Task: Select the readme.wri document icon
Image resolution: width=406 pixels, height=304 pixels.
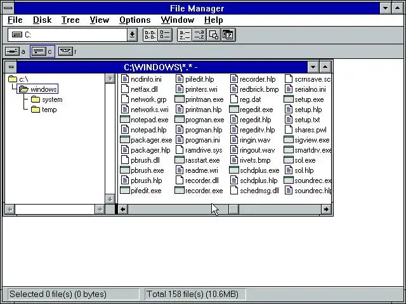Action: click(180, 170)
